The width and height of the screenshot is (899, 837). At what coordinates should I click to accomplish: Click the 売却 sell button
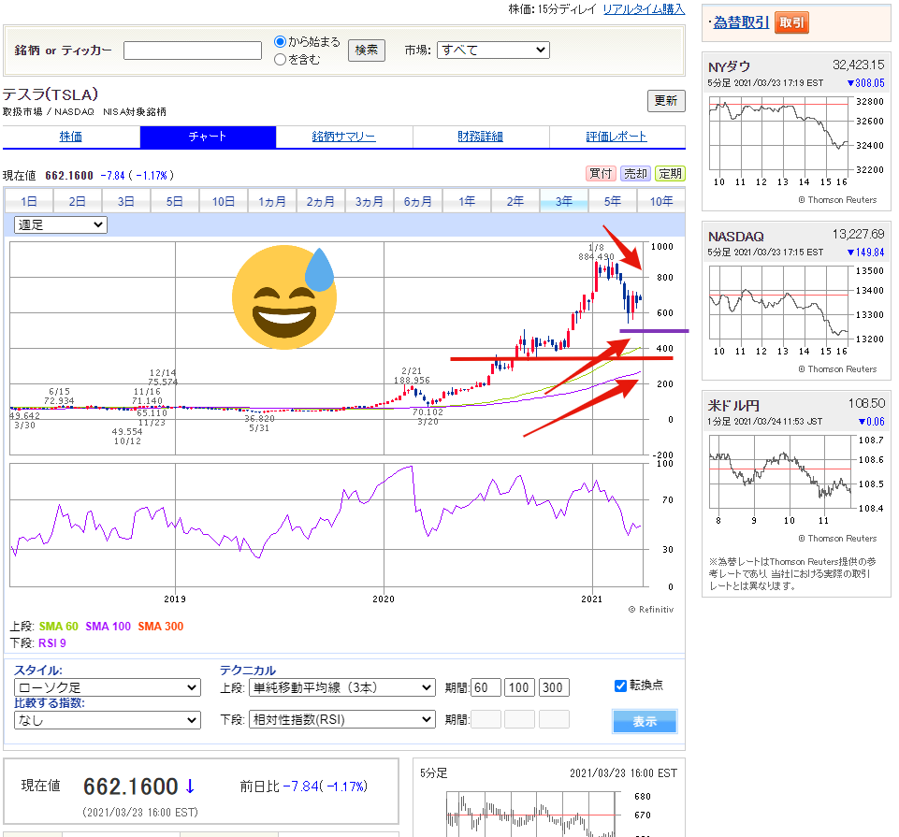point(636,173)
